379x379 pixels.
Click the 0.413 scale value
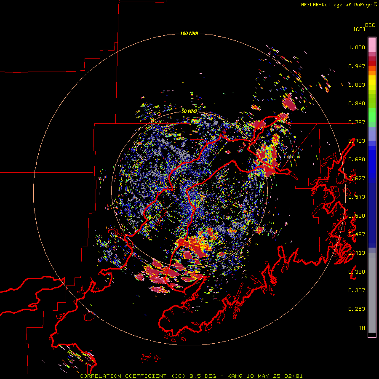coord(357,253)
